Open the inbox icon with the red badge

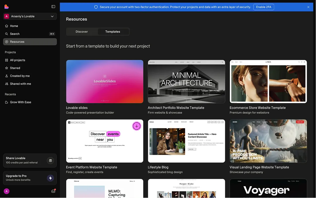53,191
